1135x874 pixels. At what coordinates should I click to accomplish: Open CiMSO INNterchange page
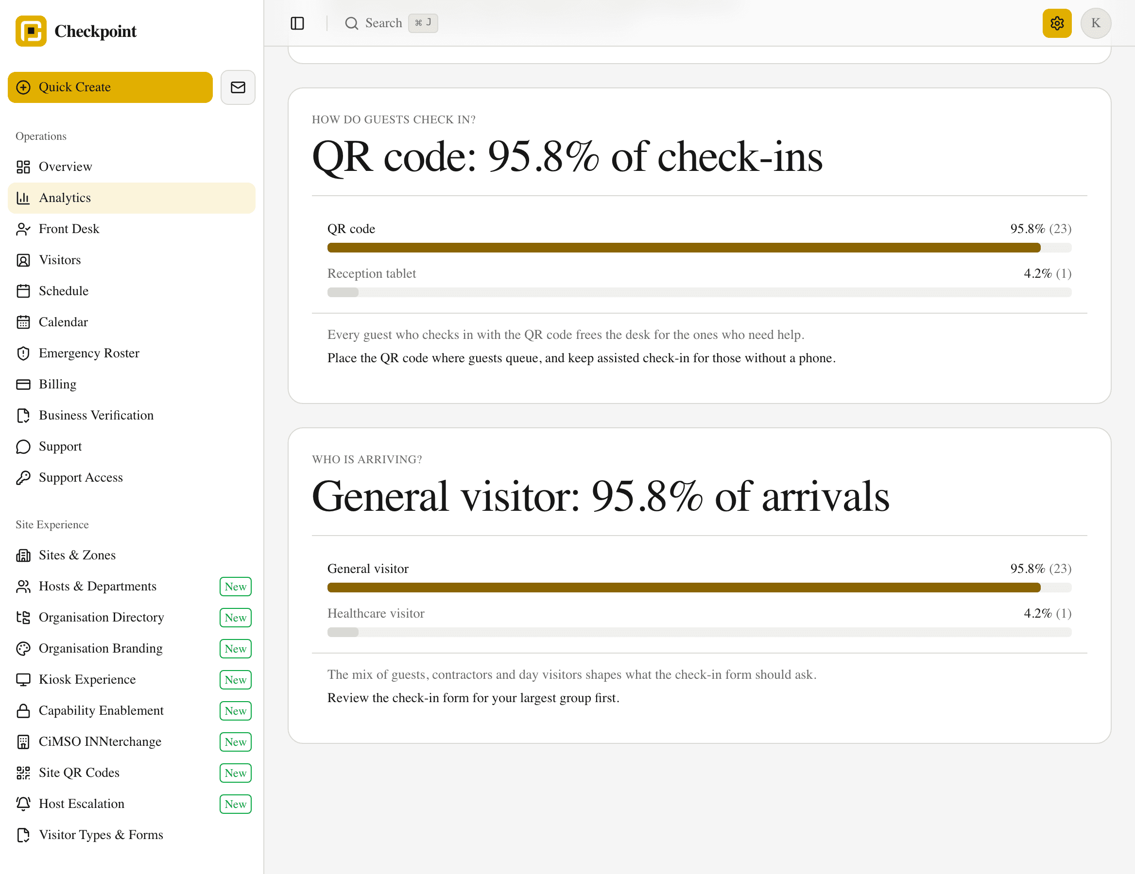pyautogui.click(x=132, y=741)
